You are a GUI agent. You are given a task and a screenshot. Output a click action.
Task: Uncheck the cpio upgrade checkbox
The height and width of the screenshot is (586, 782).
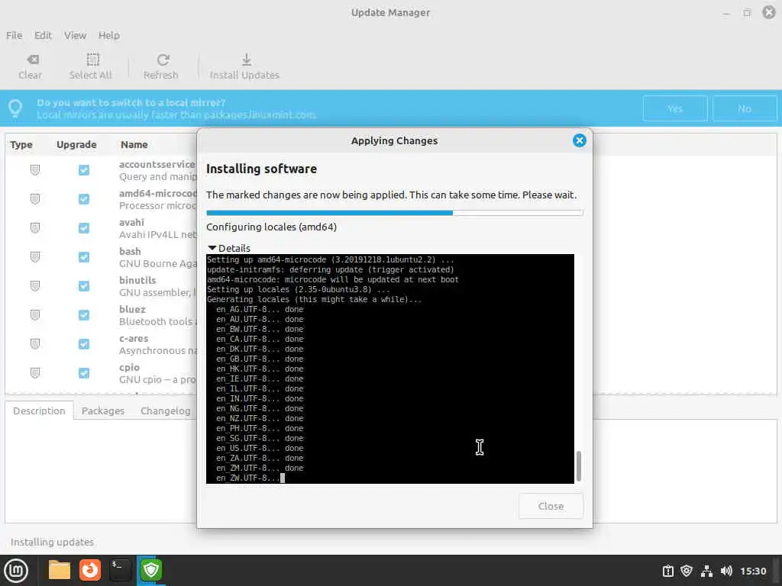tap(84, 372)
